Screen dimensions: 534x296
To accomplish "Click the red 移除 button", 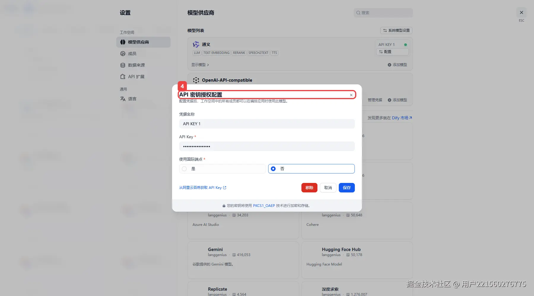I will tap(309, 188).
